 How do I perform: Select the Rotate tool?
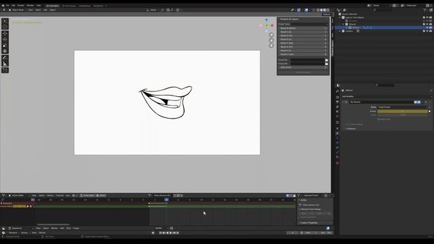pos(5,39)
